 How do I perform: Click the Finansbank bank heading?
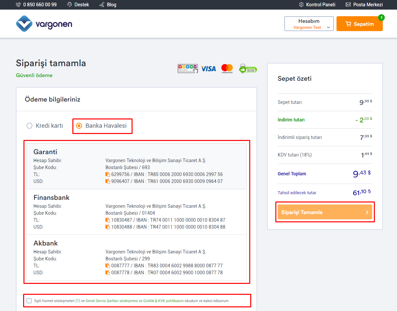pos(52,198)
